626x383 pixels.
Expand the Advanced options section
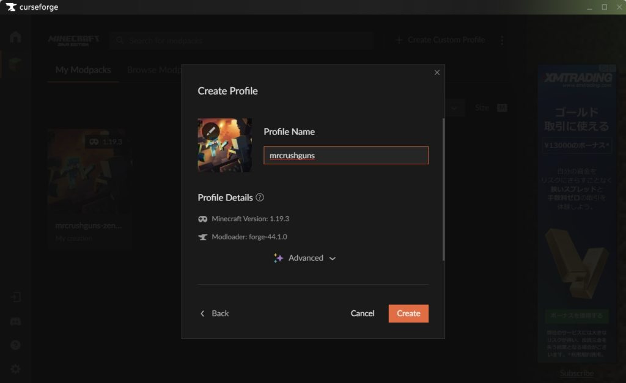point(305,258)
